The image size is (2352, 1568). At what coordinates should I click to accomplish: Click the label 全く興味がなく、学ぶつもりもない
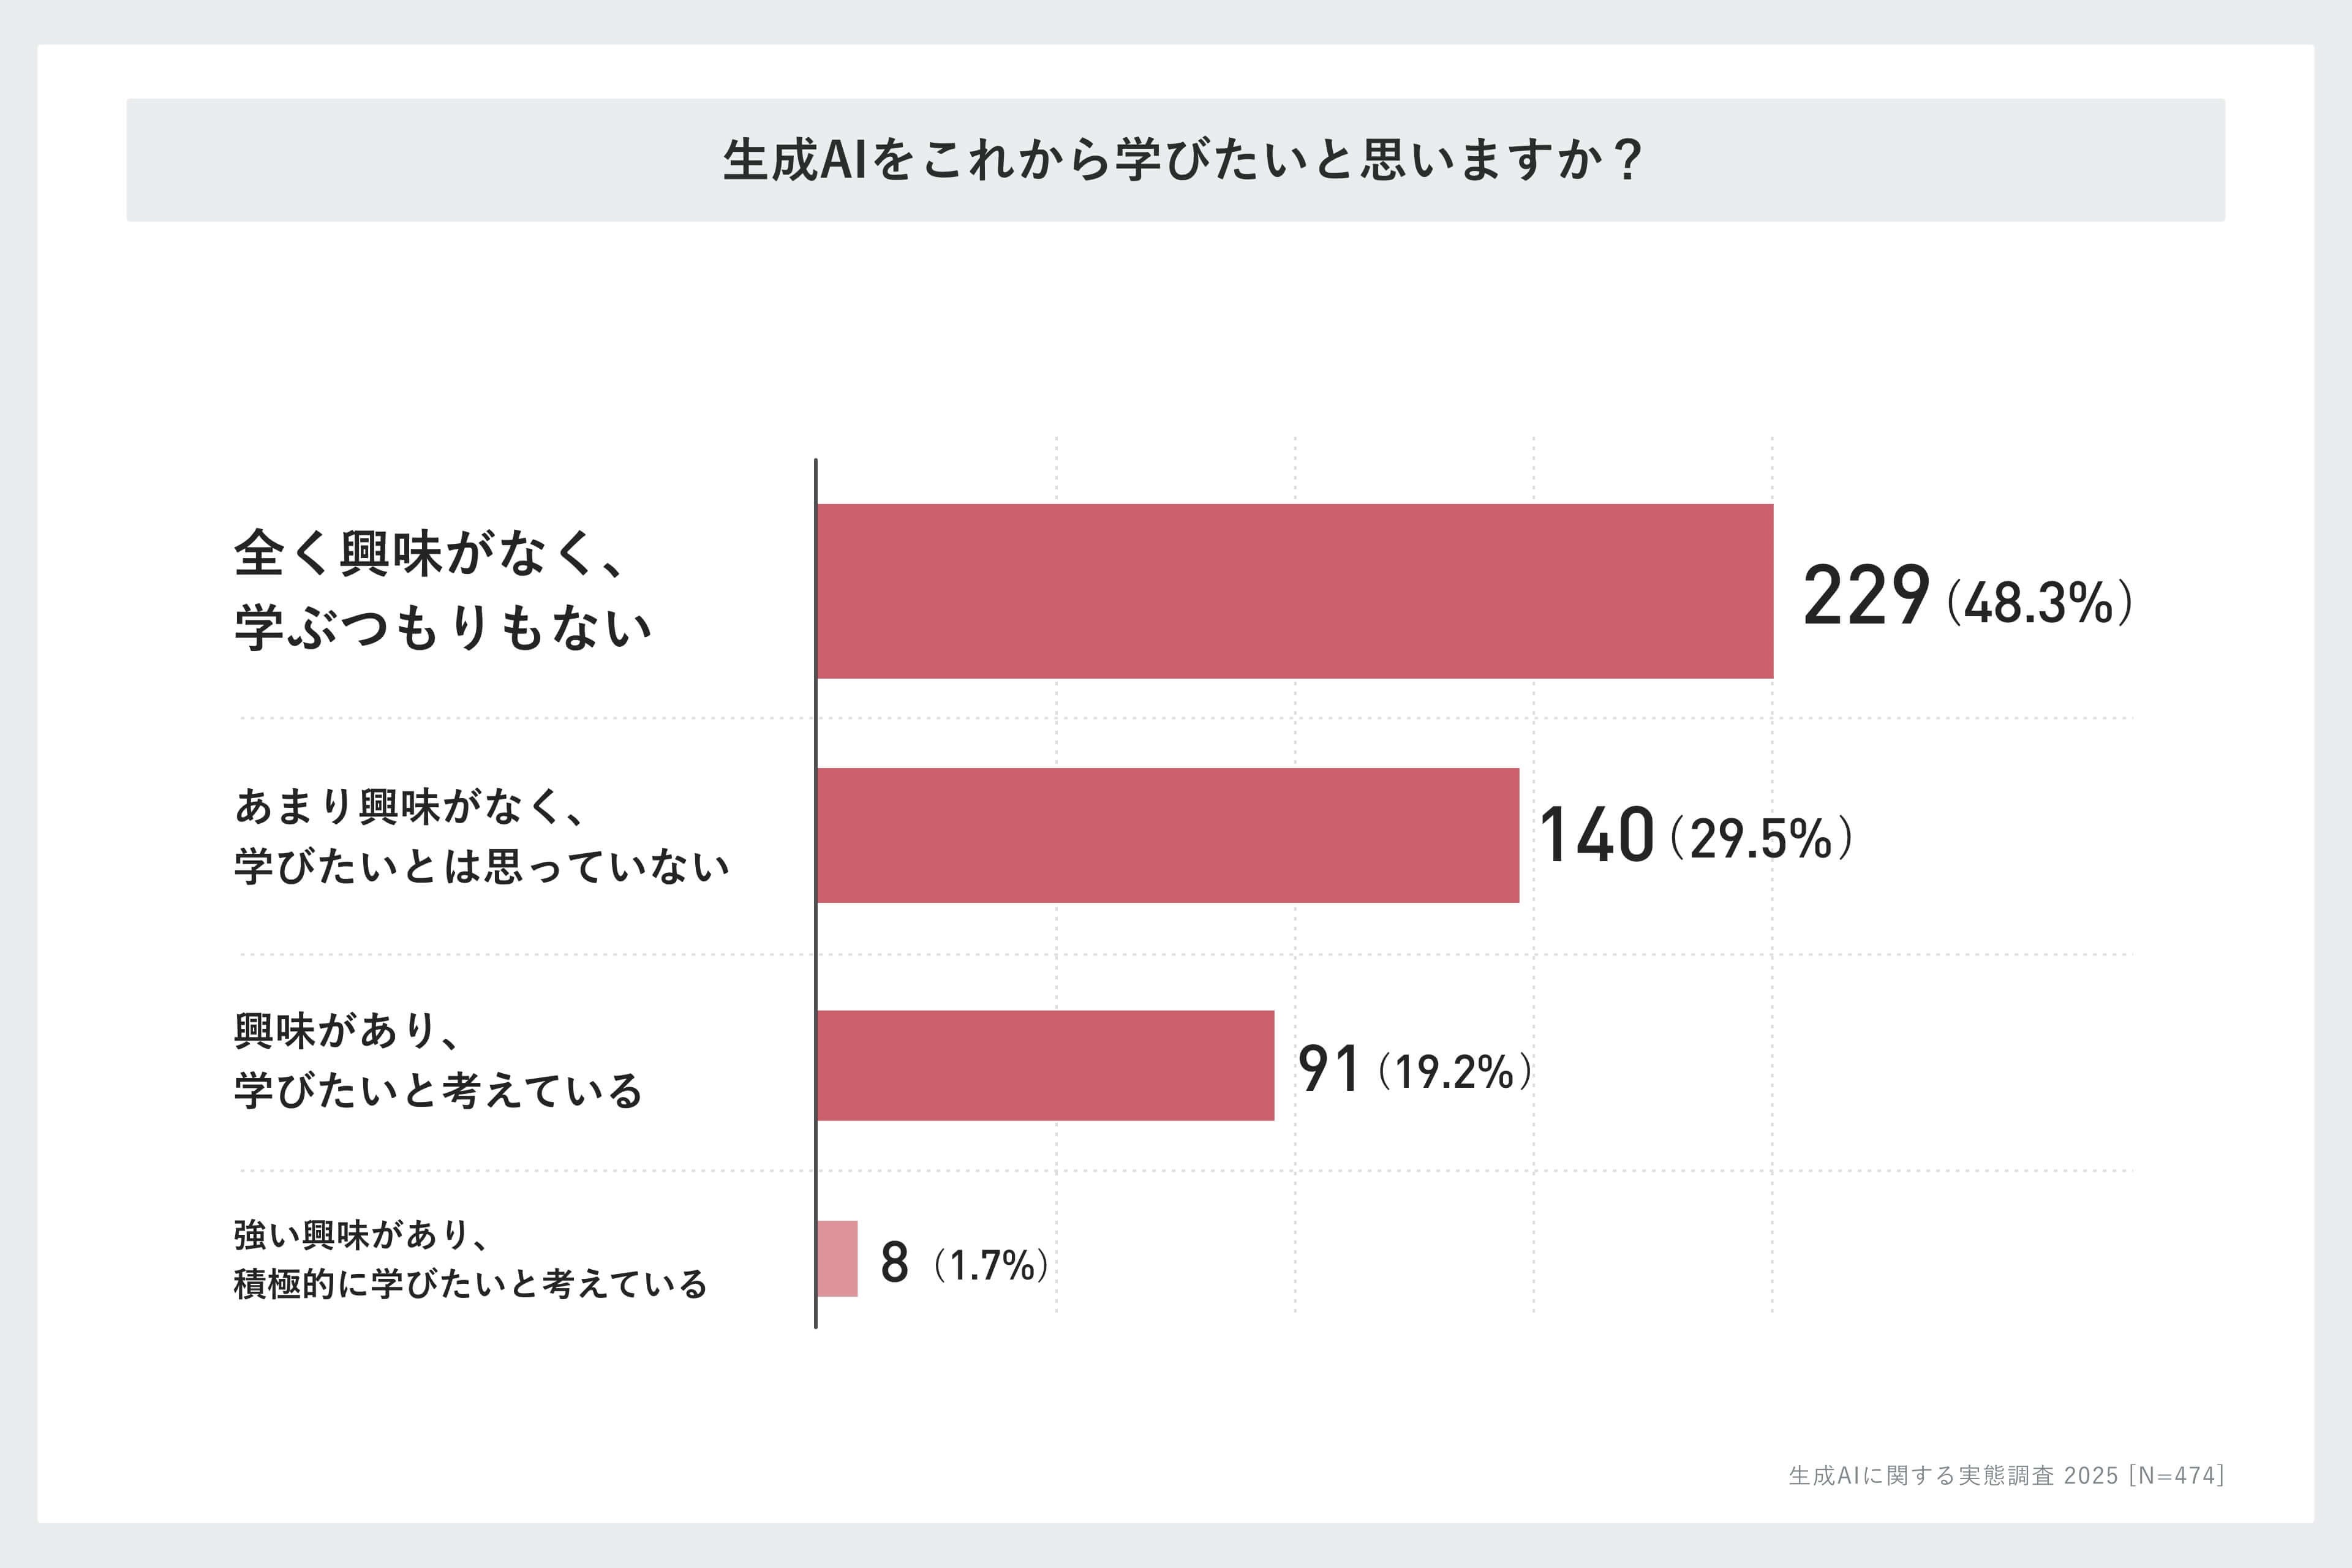click(x=442, y=590)
